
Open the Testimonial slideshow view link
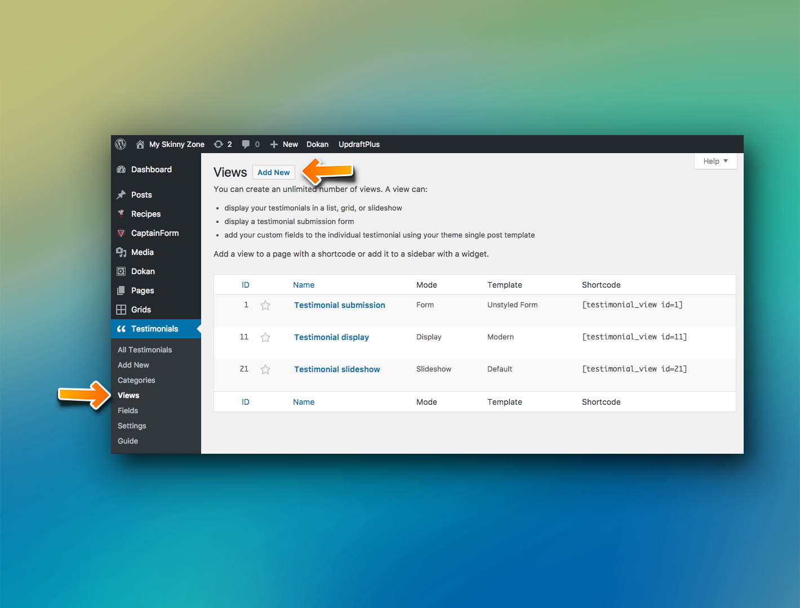pyautogui.click(x=337, y=369)
